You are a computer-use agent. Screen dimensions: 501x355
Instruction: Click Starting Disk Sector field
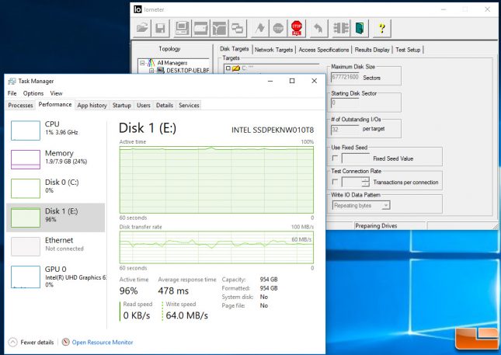[345, 103]
